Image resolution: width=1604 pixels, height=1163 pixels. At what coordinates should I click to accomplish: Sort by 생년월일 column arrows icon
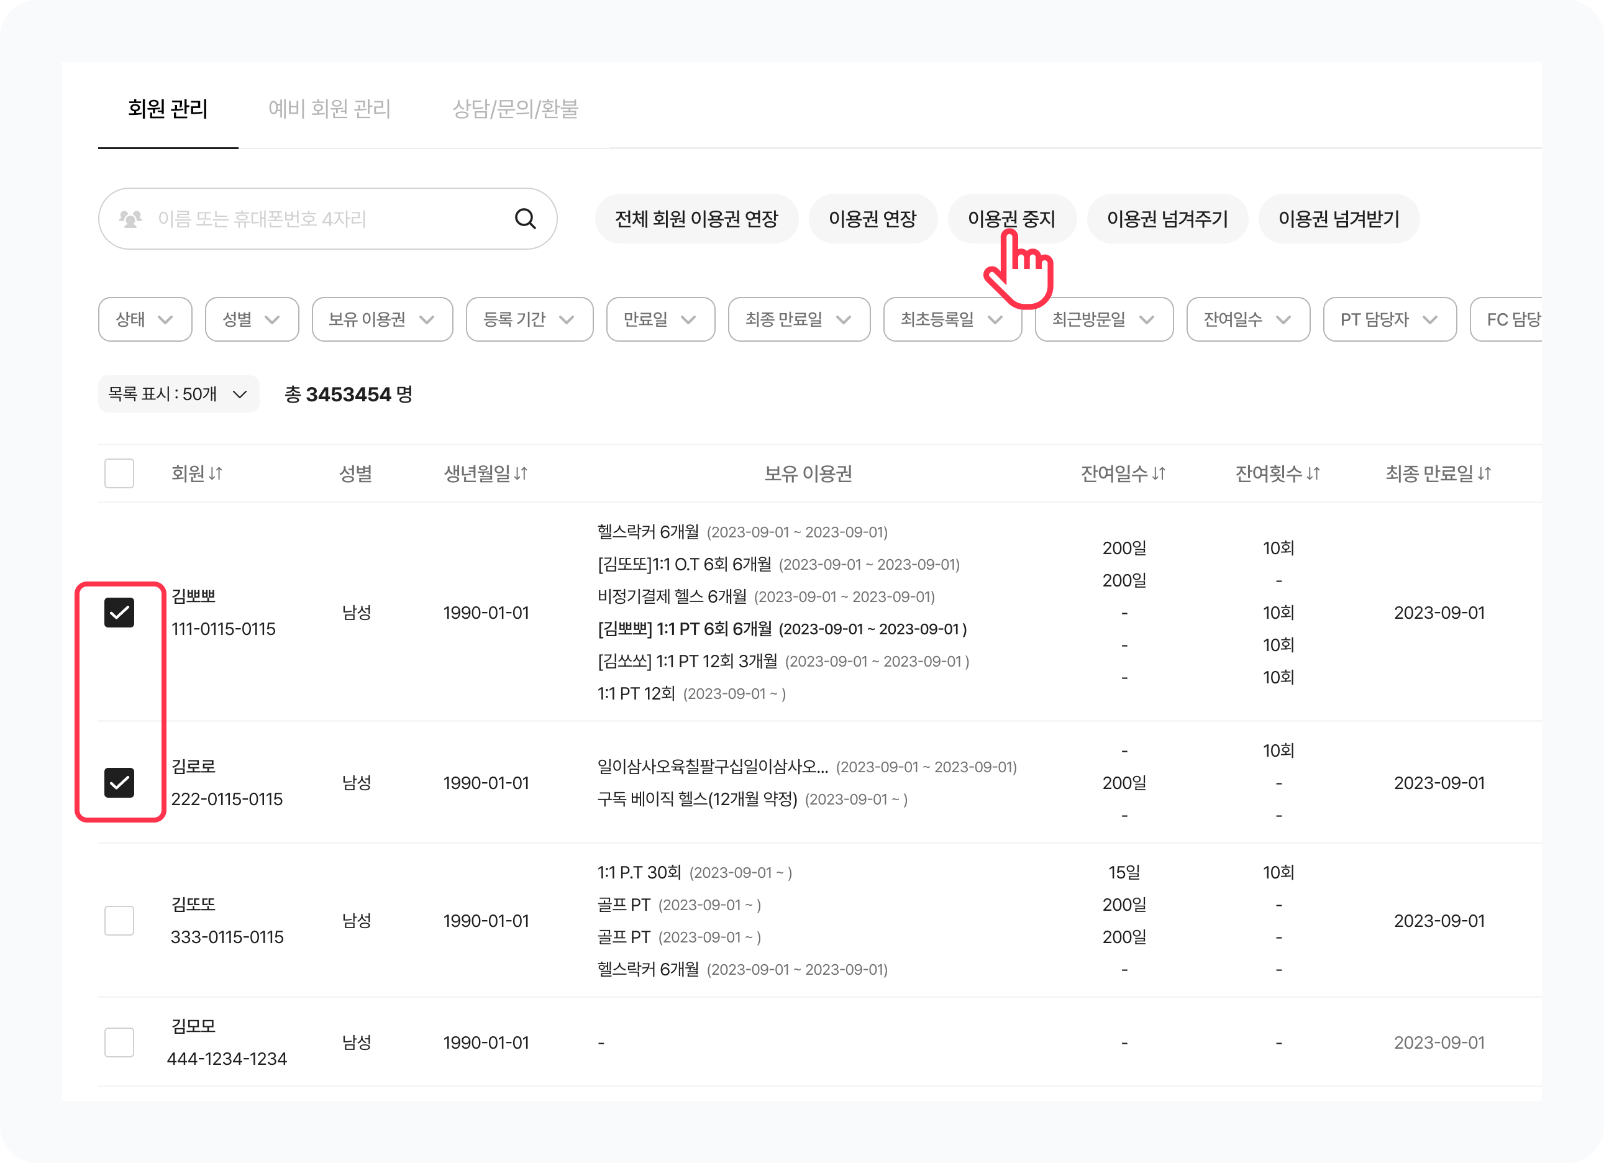pos(521,473)
